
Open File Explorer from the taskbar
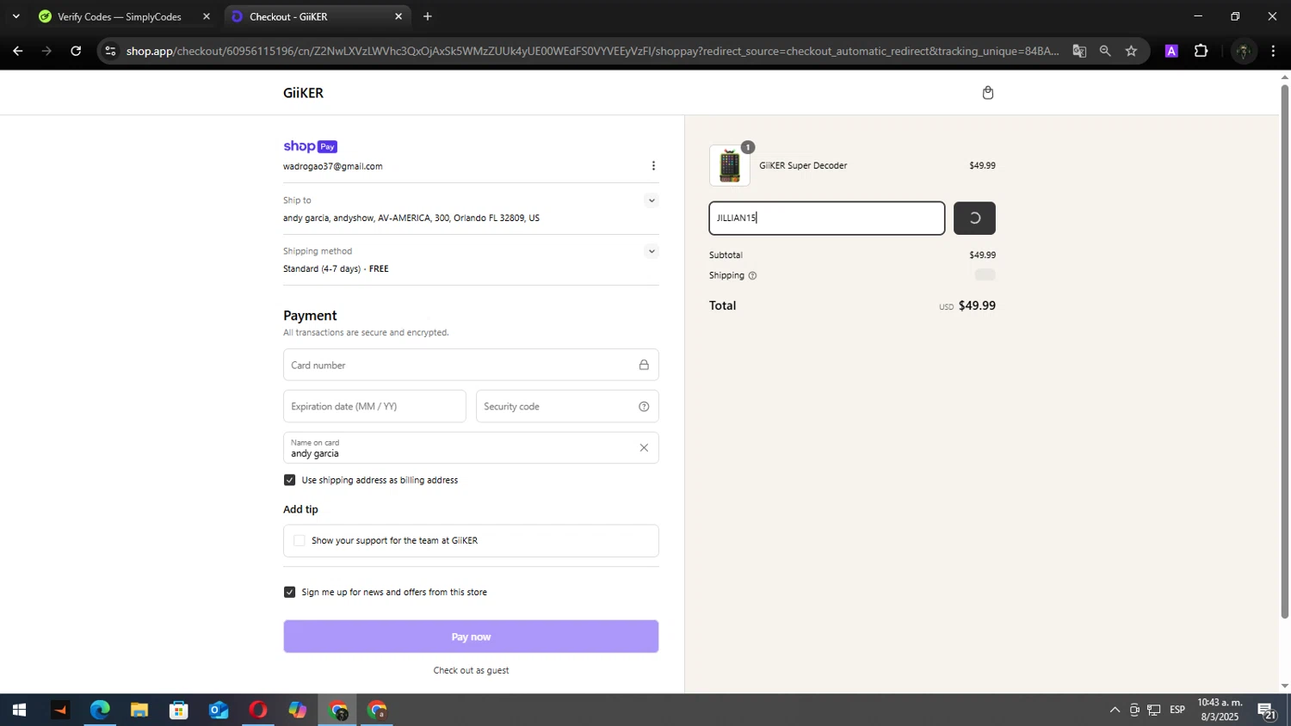(139, 711)
